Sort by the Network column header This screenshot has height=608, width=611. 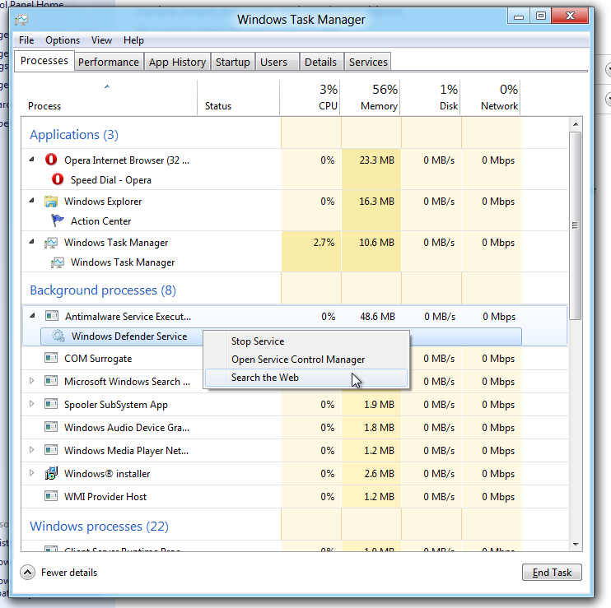tap(490, 98)
